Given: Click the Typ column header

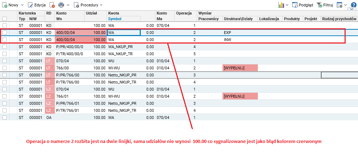Looking at the screenshot, I should [22, 19].
